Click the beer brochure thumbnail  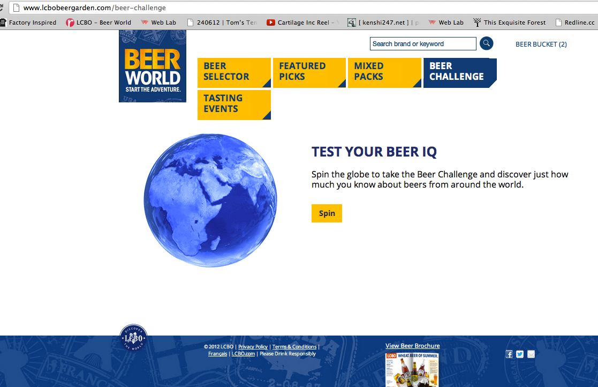[x=412, y=369]
